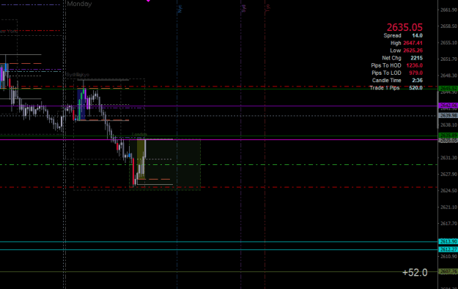Click the 2638.10 axis price
This screenshot has height=289, width=458.
coord(448,125)
